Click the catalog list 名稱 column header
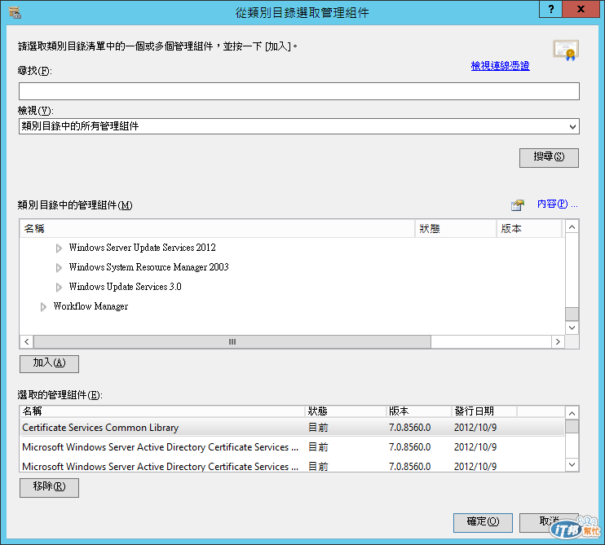 [x=217, y=229]
